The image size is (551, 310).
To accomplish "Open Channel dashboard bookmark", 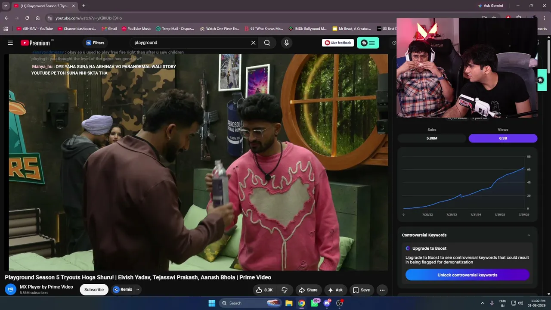I will [77, 29].
